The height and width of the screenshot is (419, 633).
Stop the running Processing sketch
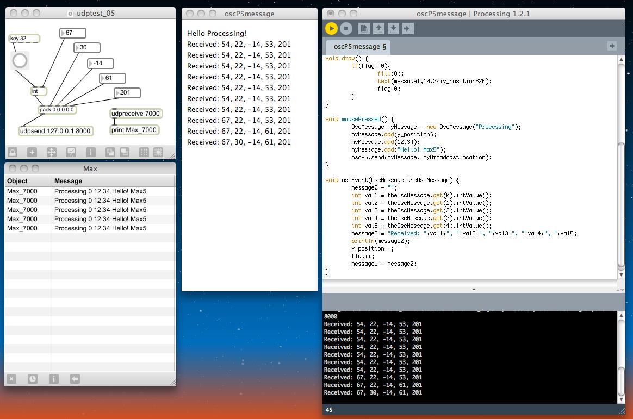(346, 28)
